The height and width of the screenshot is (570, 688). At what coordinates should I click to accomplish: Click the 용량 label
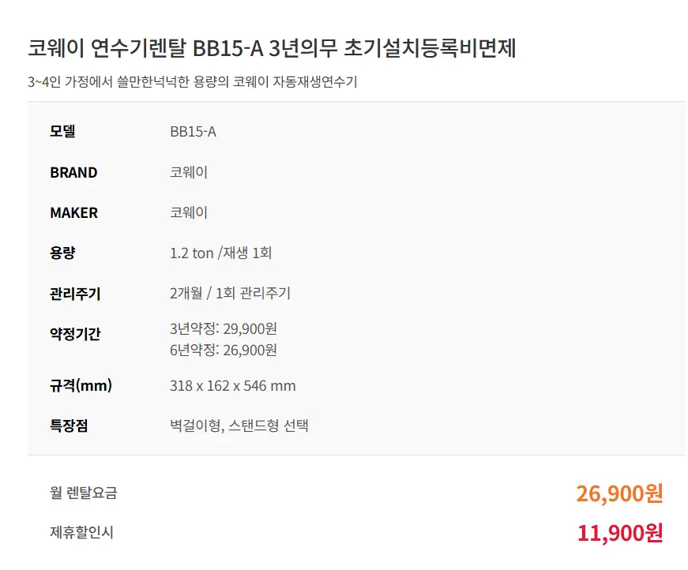(x=62, y=253)
